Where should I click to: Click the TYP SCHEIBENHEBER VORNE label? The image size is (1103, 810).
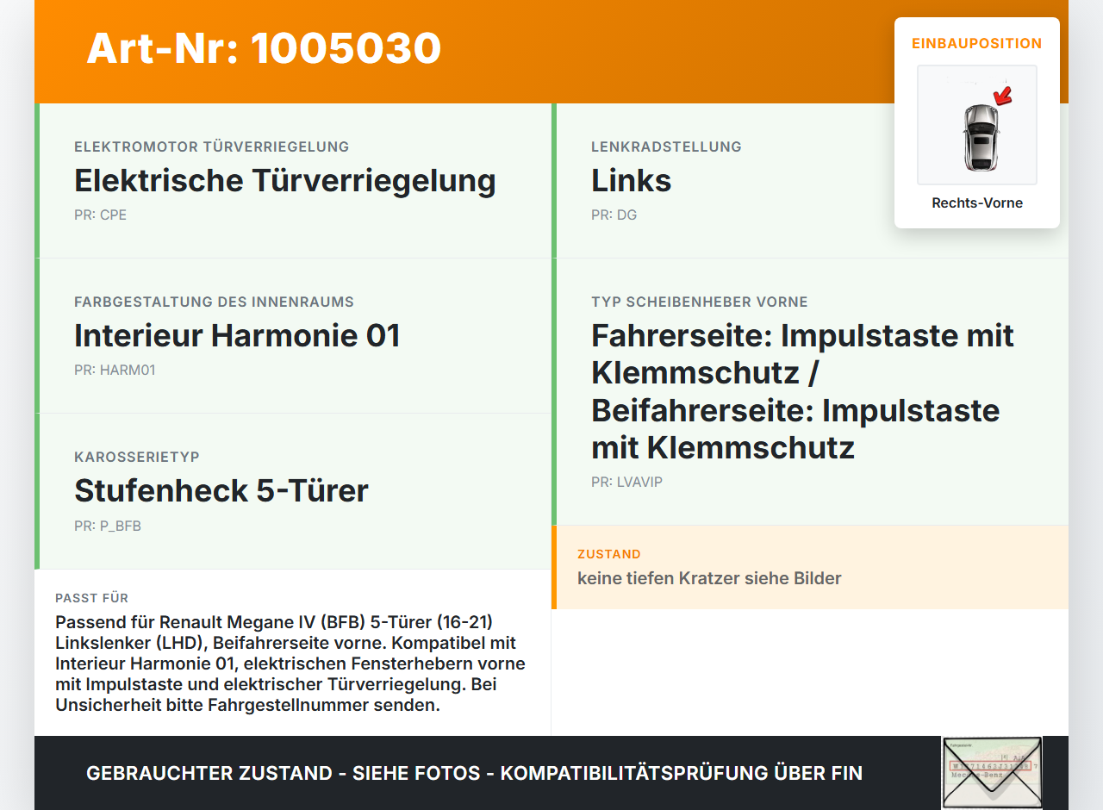pos(700,302)
